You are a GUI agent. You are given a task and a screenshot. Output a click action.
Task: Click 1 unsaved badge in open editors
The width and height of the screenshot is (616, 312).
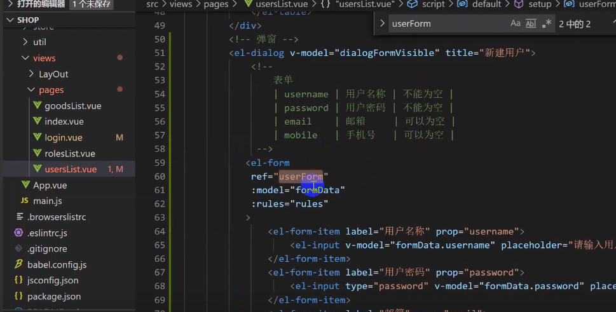click(x=92, y=4)
